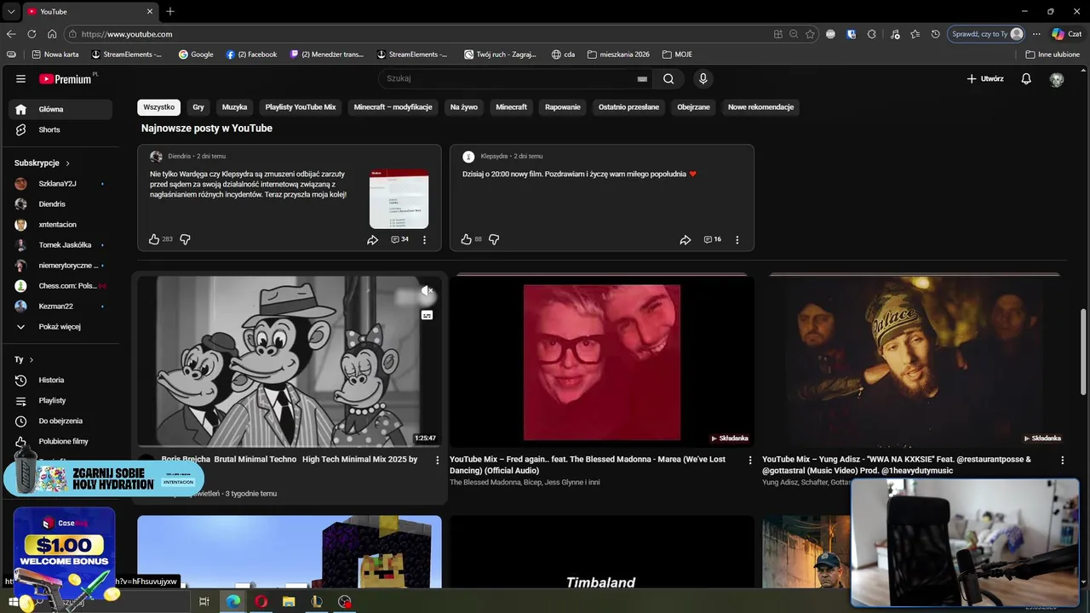Select the Playlisty YouTube Mix chip

[x=301, y=107]
